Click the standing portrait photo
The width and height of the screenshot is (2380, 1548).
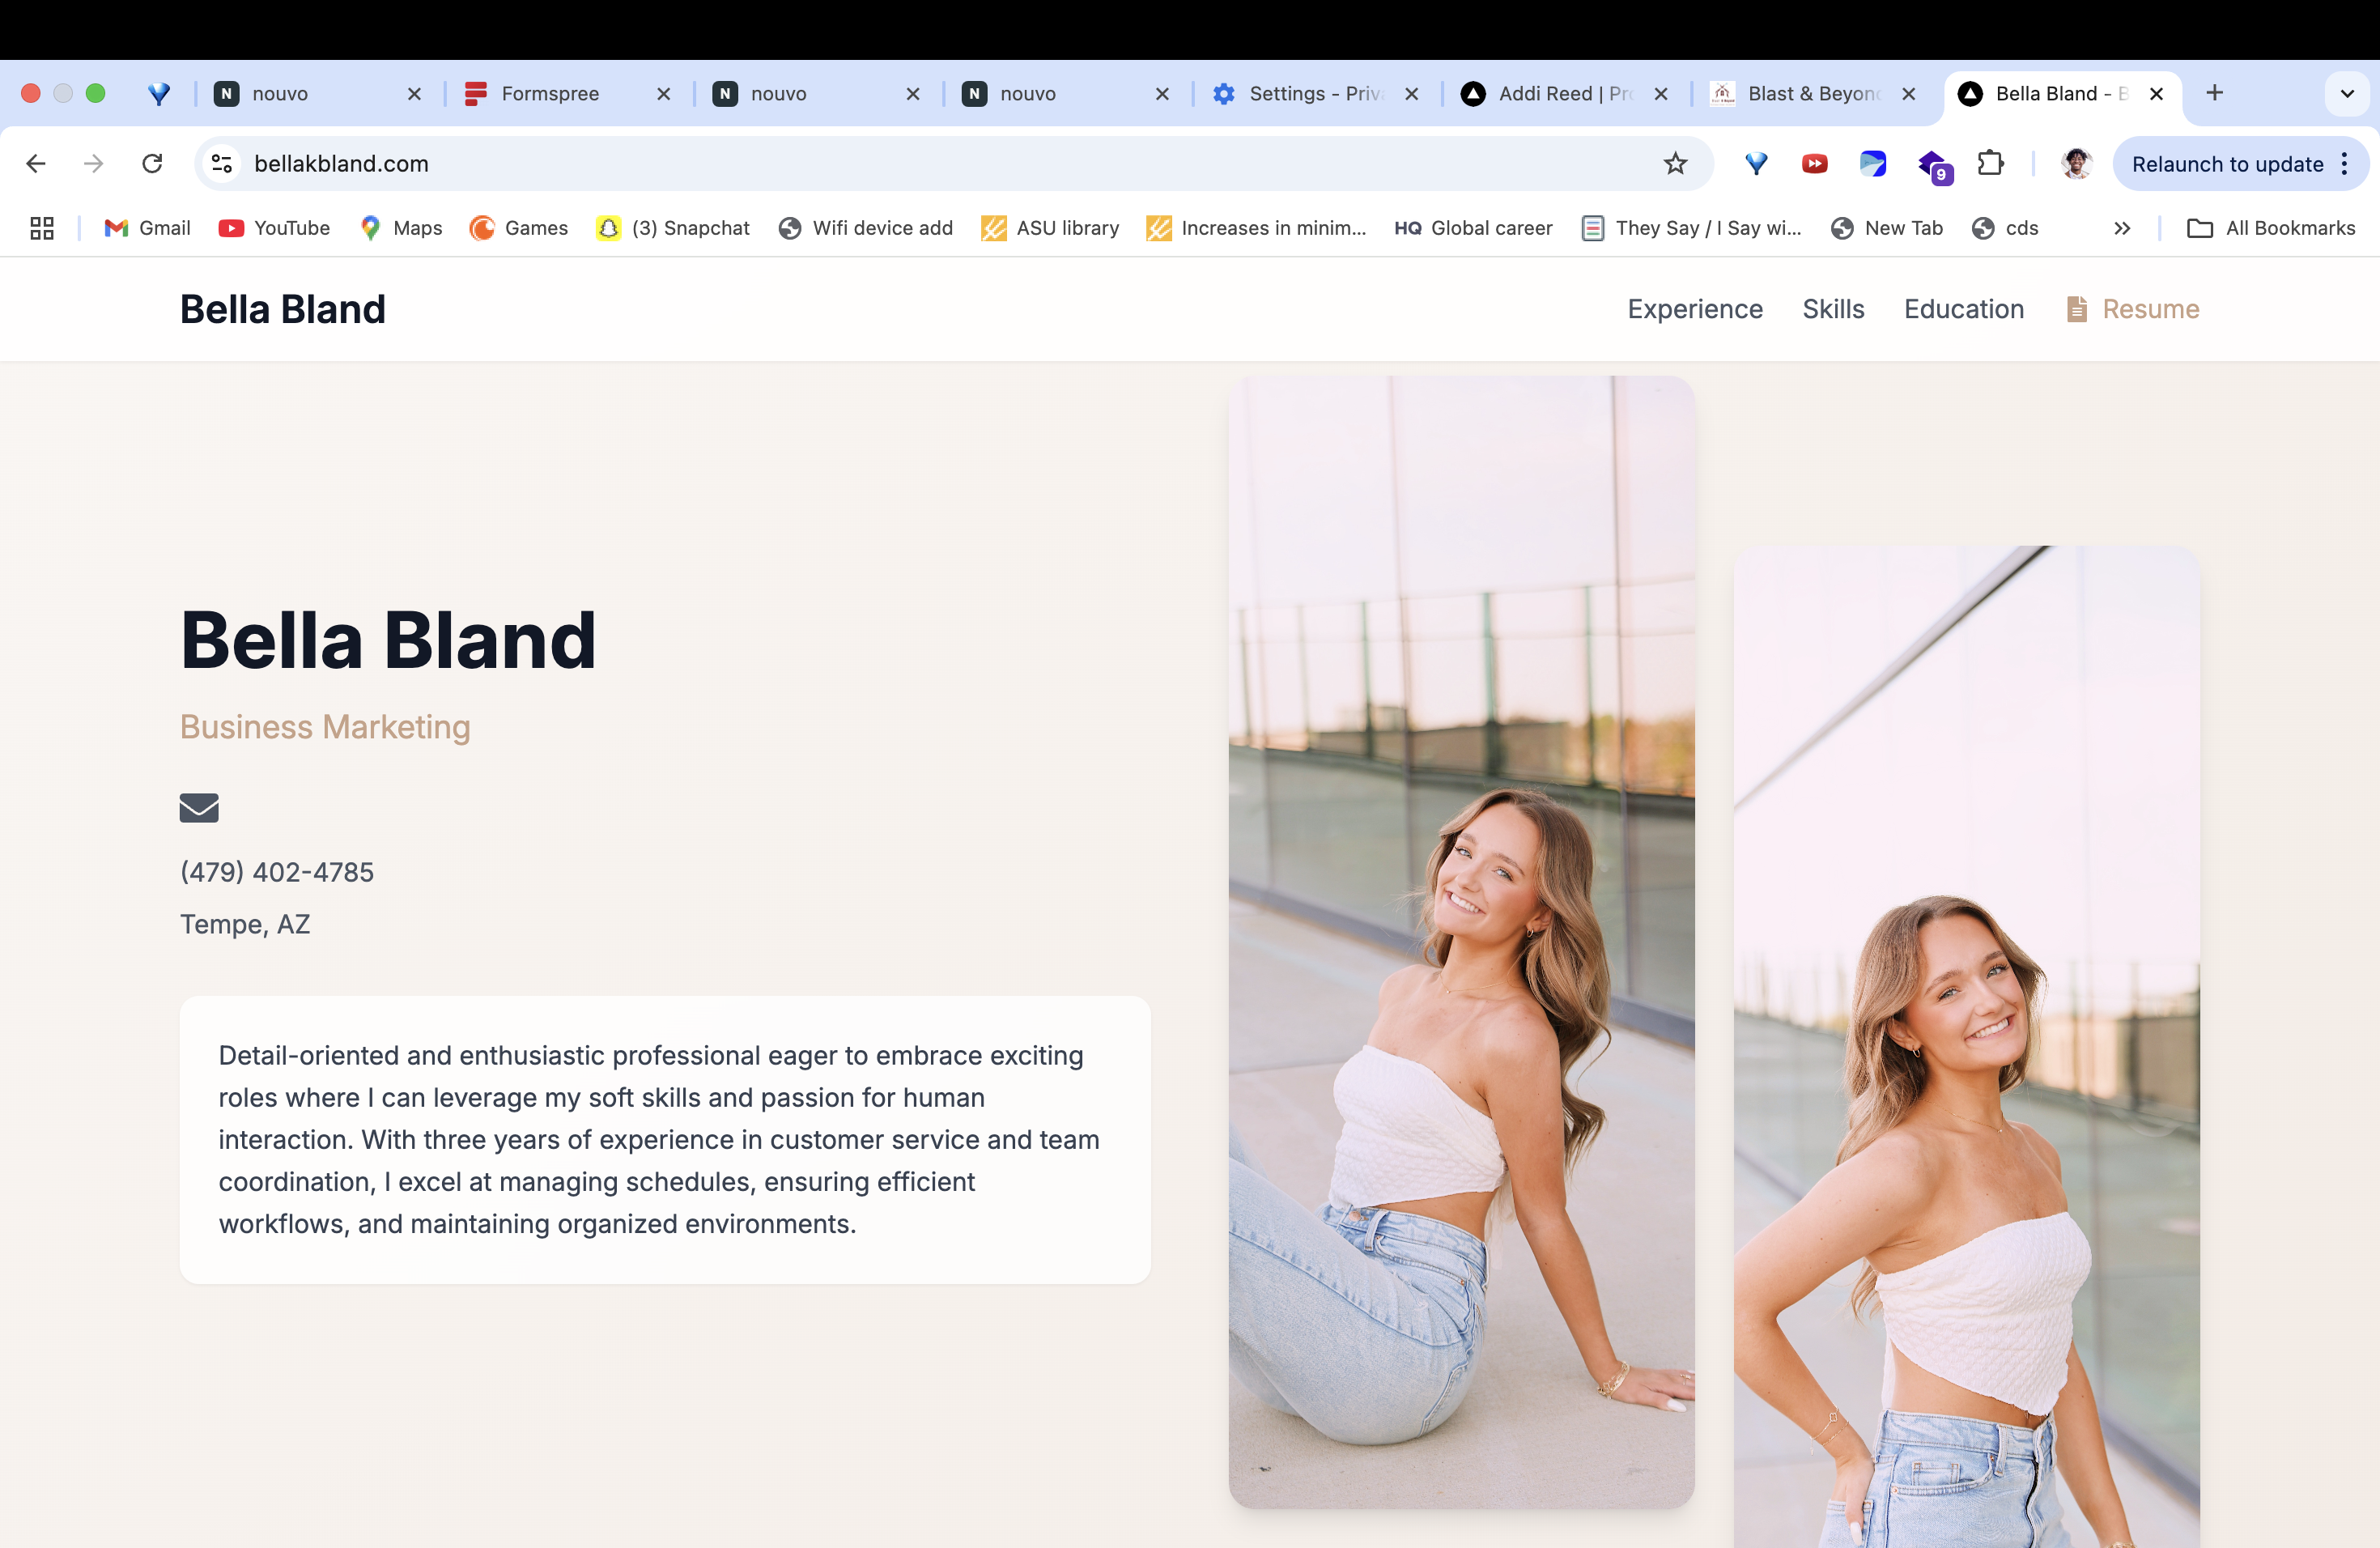click(1966, 1046)
